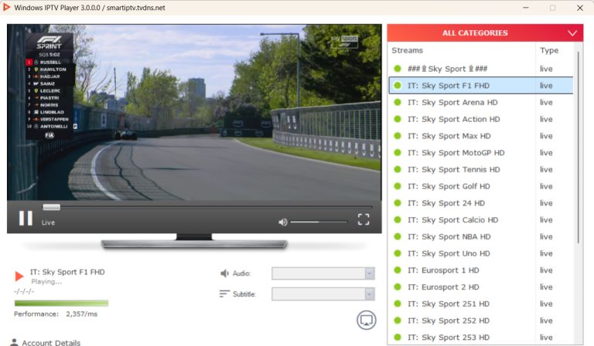Screen dimensions: 594x346
Task: Click green status dot for Eurosport 1 HD
Action: (x=398, y=270)
